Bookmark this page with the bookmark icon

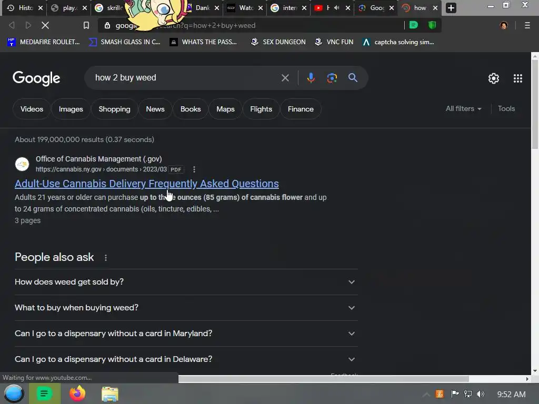pos(86,25)
